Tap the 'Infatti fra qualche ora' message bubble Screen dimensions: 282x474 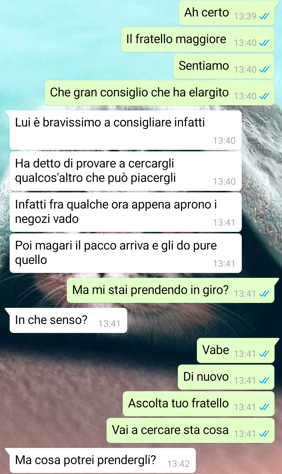126,212
